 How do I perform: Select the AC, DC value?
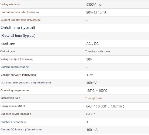(92, 44)
